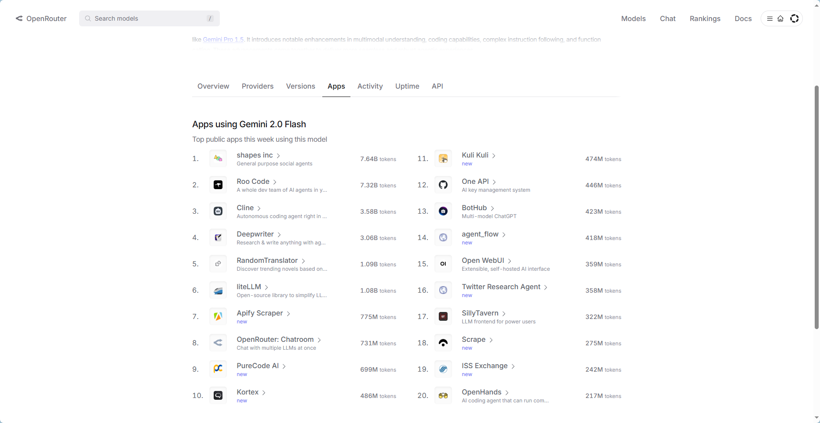Open the Activity tab
The height and width of the screenshot is (423, 820).
coord(370,86)
